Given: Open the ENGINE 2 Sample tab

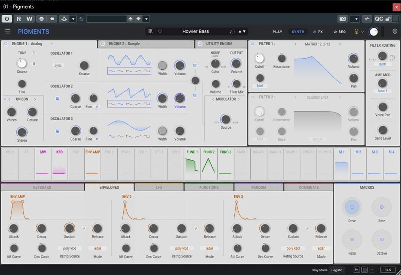Looking at the screenshot, I should (146, 44).
